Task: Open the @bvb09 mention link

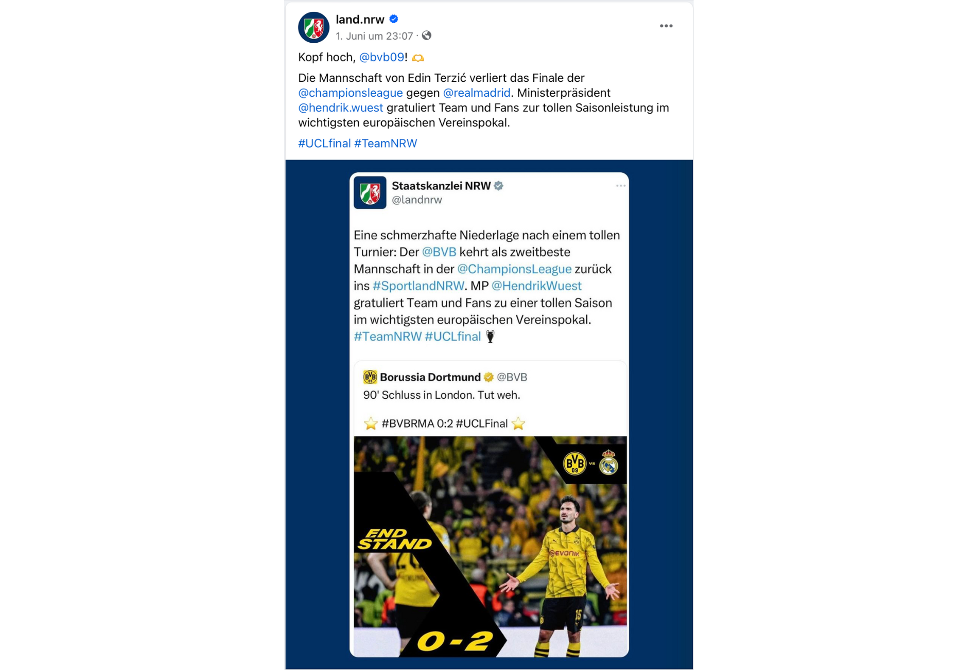Action: click(381, 57)
